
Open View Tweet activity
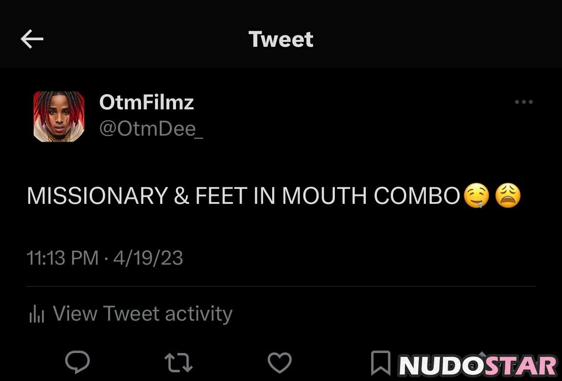click(x=142, y=314)
